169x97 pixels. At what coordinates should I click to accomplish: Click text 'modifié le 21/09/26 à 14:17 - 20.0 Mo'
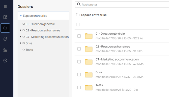point(119,77)
